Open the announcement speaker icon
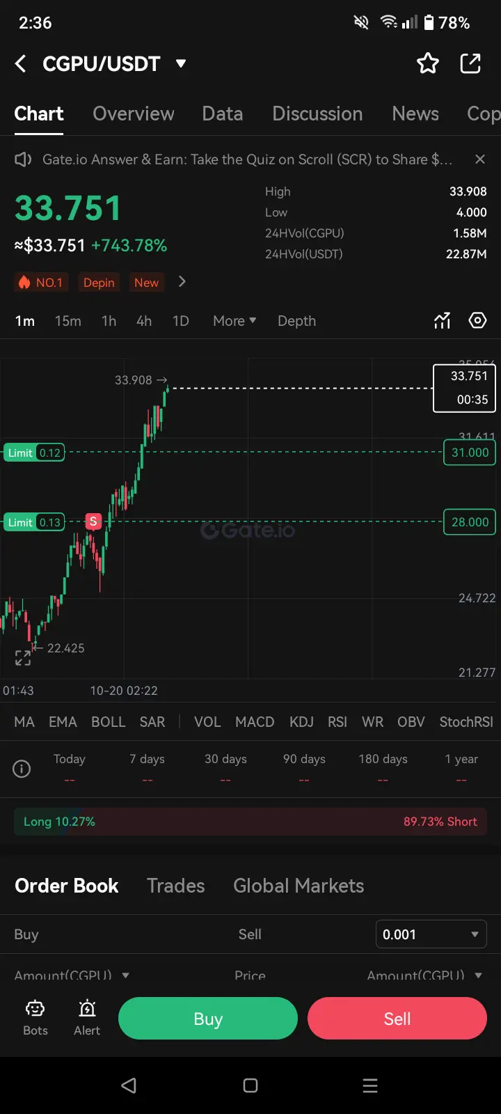Viewport: 501px width, 1114px height. coord(23,159)
